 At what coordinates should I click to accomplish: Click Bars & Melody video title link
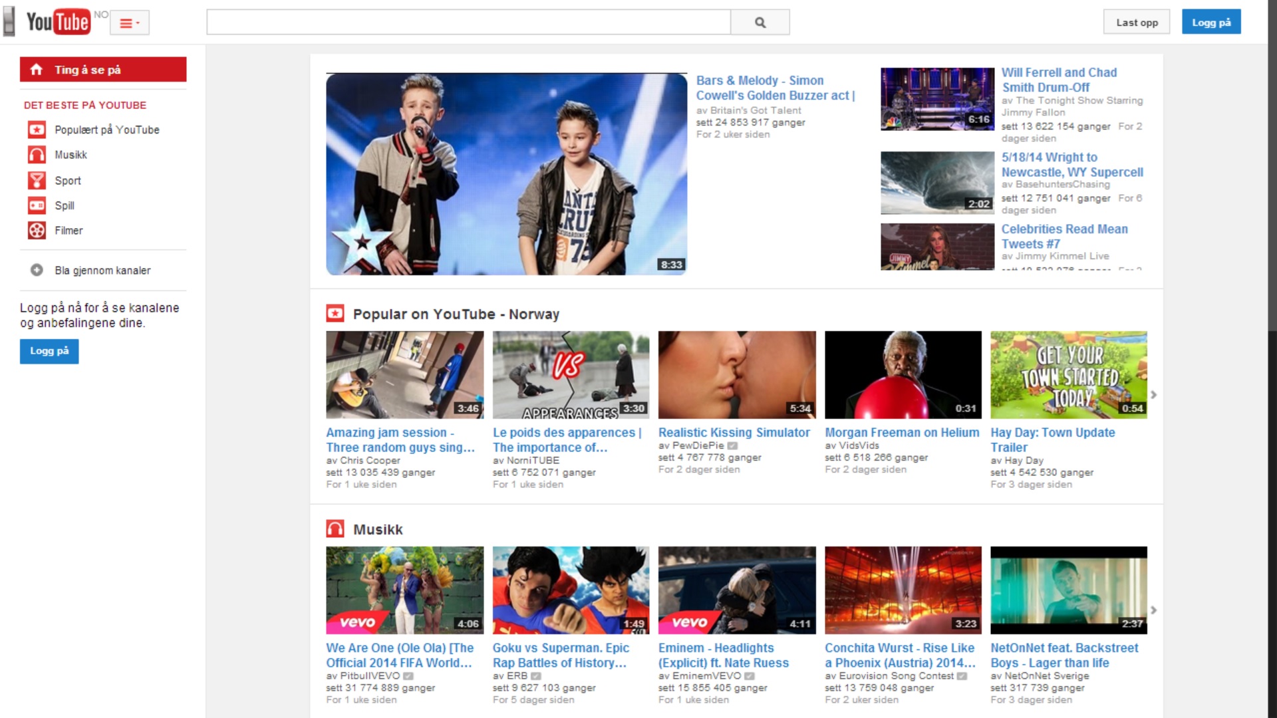coord(775,88)
